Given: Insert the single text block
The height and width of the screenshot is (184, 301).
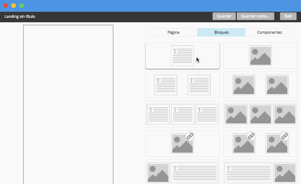Looking at the screenshot, I should (182, 55).
